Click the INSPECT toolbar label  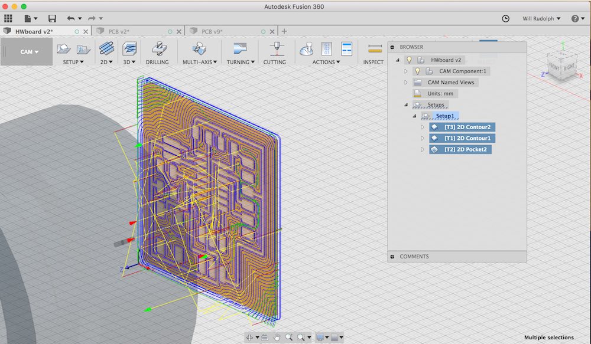tap(373, 62)
